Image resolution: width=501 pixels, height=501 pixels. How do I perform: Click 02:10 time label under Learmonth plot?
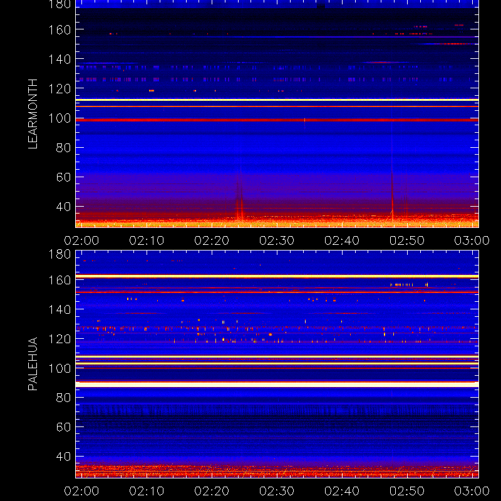point(147,240)
